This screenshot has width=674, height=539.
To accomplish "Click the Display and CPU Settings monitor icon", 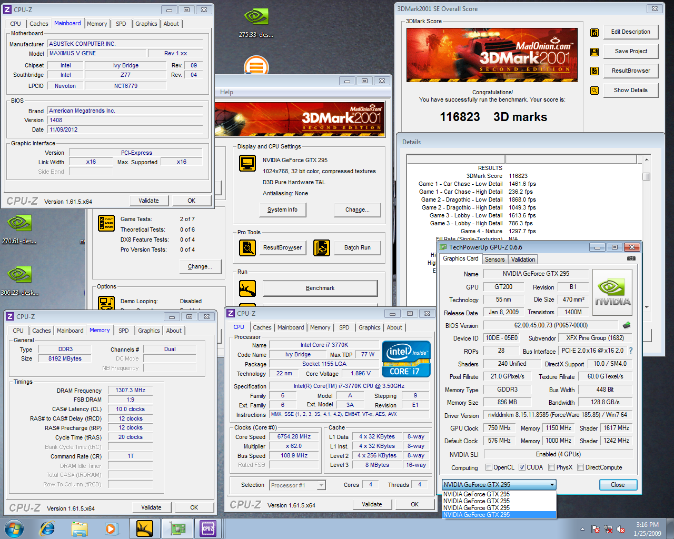I will [247, 163].
